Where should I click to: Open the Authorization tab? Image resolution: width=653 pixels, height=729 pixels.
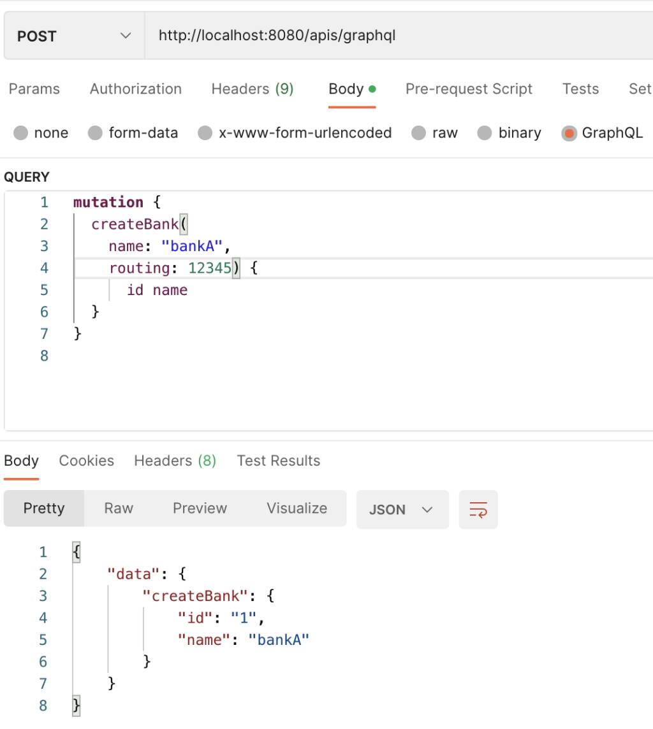[x=135, y=89]
